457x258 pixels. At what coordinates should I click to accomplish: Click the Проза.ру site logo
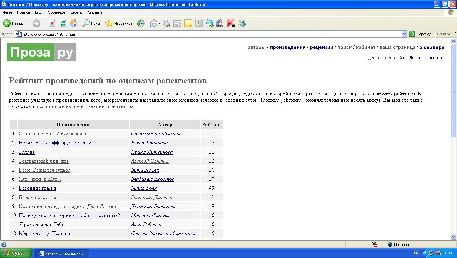[42, 52]
